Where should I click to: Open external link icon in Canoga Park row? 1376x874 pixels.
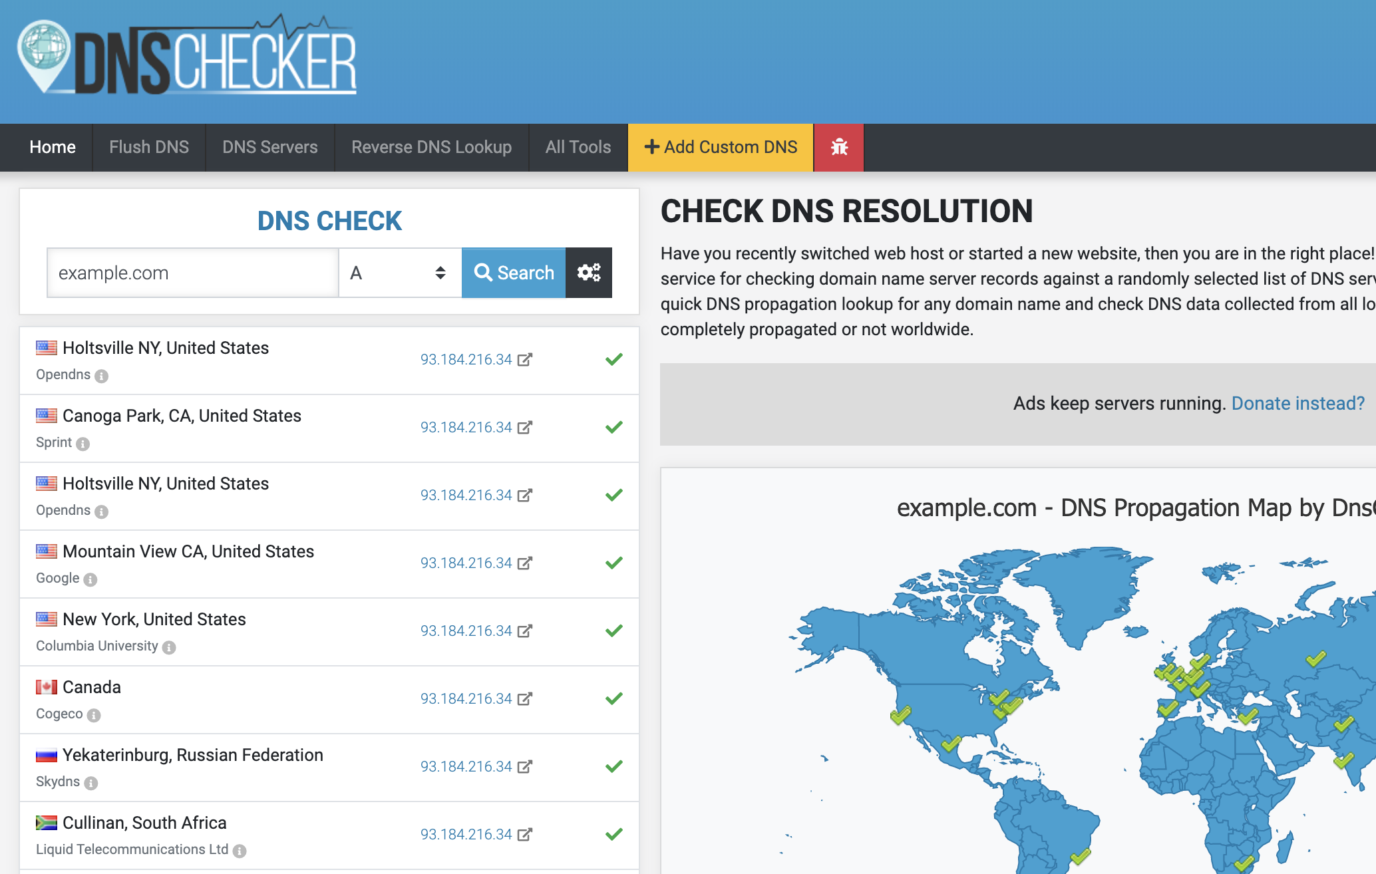(525, 427)
